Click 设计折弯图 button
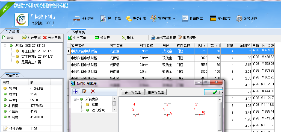Screen dimensions: 281x132 [133, 92]
